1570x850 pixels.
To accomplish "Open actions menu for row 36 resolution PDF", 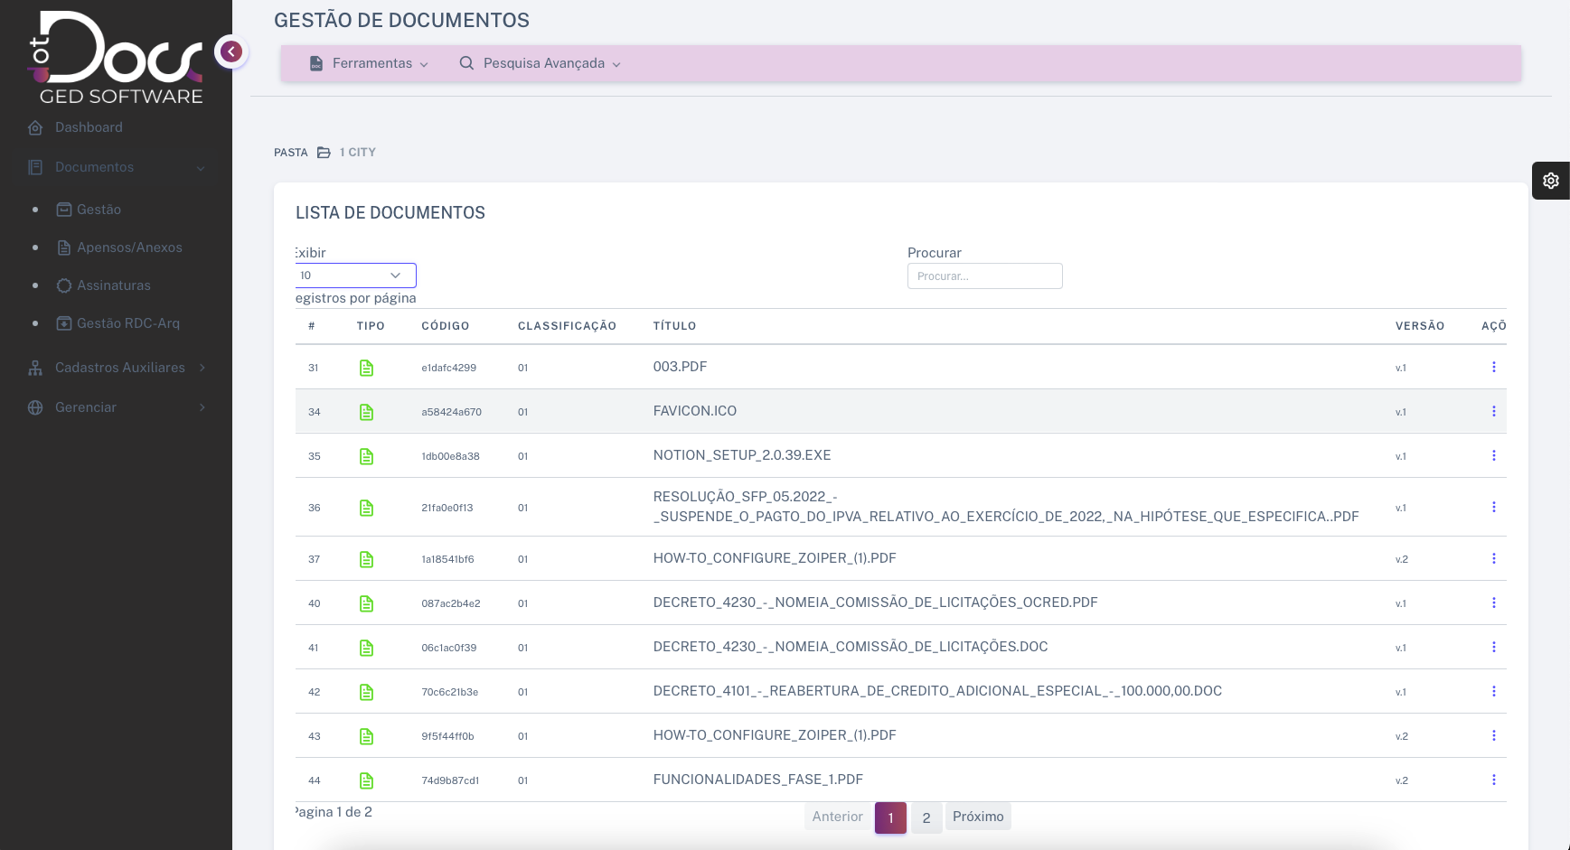I will click(1493, 507).
